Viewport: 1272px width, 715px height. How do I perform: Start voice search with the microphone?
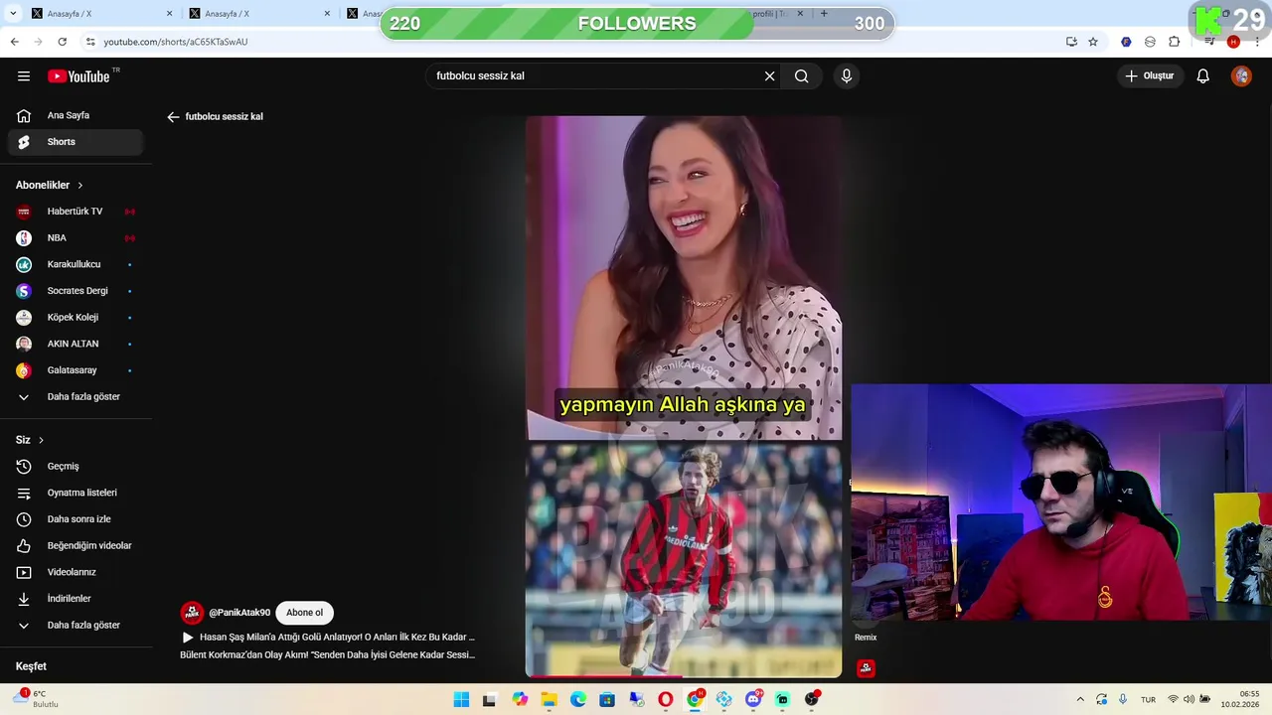point(847,76)
